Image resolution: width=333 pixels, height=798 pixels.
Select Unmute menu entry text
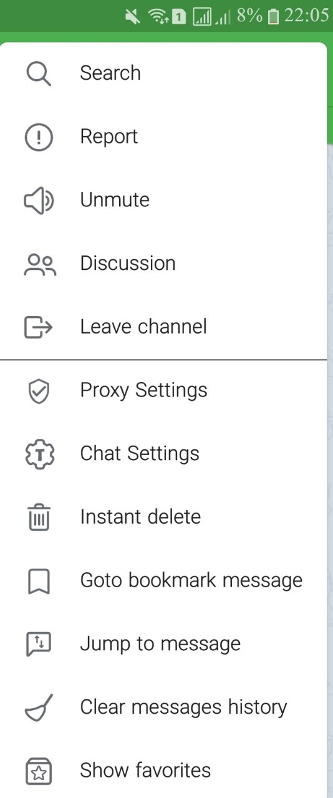coord(115,200)
